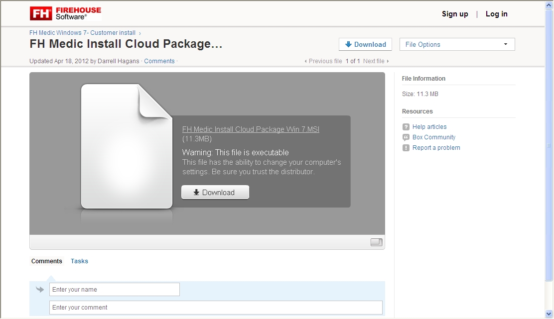Open the File Options dropdown
Viewport: 554px width, 319px height.
457,44
